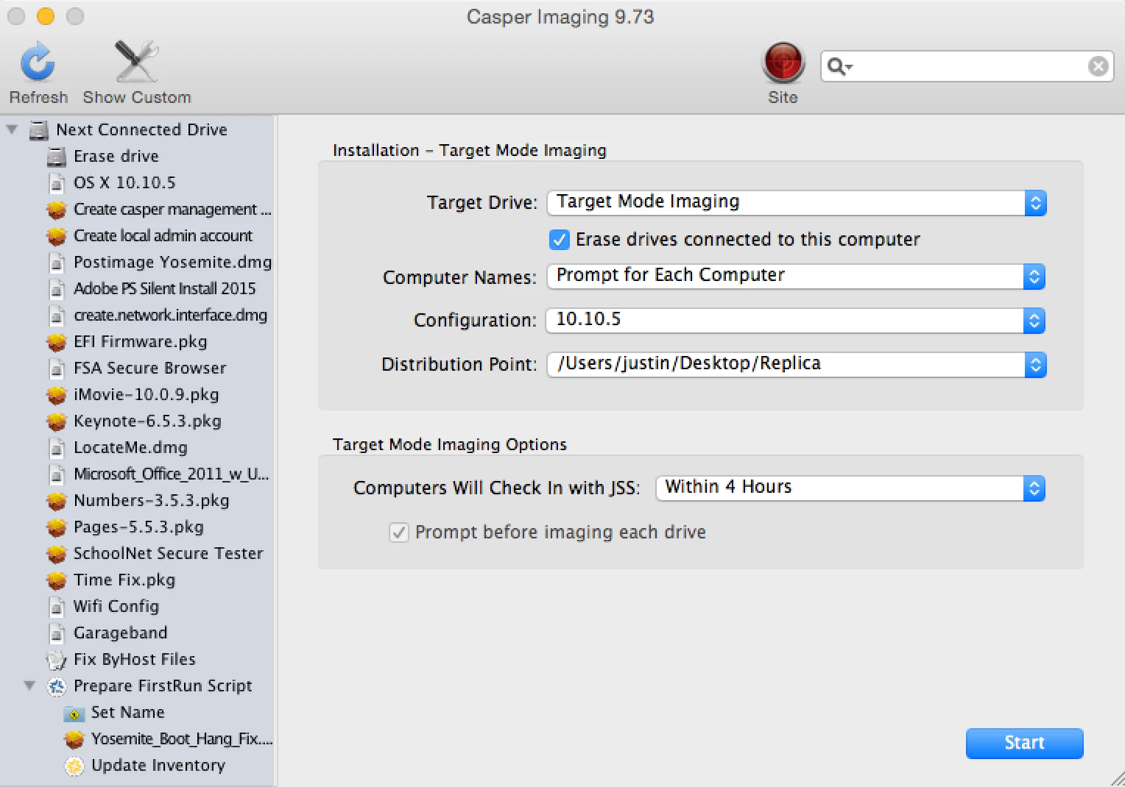Select 'Wifi Config' row text
The image size is (1125, 787).
point(116,607)
